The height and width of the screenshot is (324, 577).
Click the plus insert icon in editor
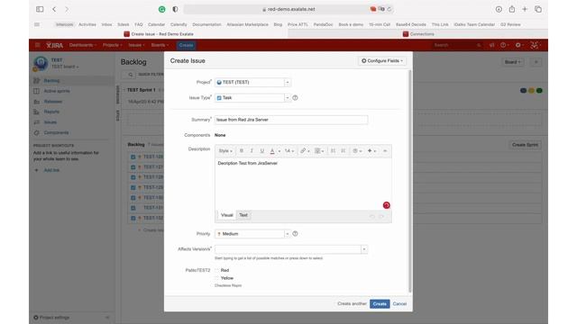[x=370, y=151]
